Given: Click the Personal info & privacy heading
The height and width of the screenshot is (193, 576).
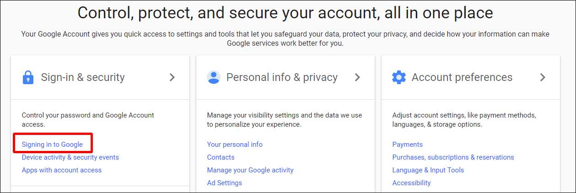Looking at the screenshot, I should click(282, 77).
